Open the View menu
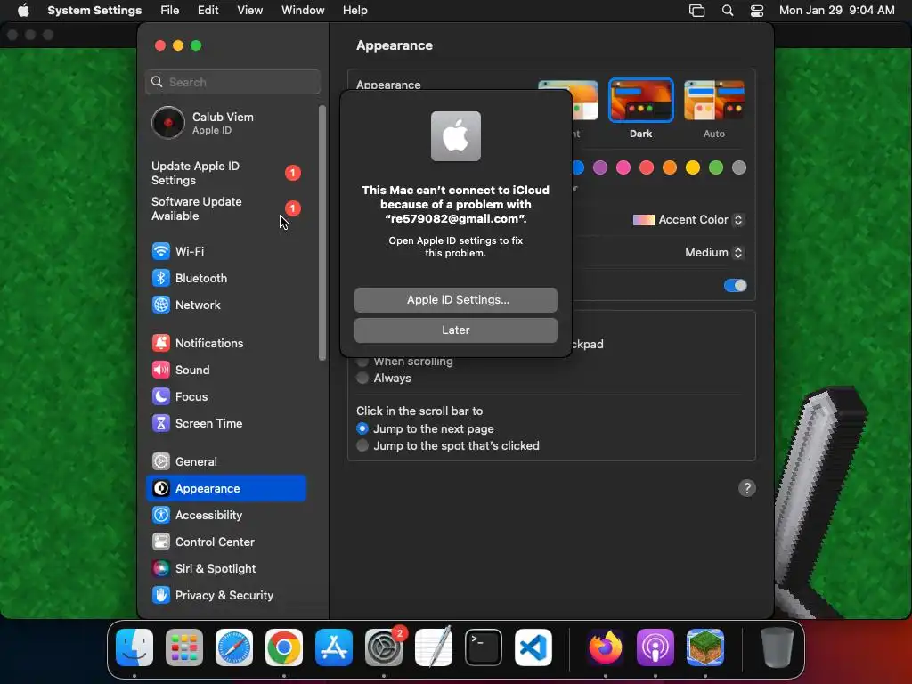 (x=249, y=11)
